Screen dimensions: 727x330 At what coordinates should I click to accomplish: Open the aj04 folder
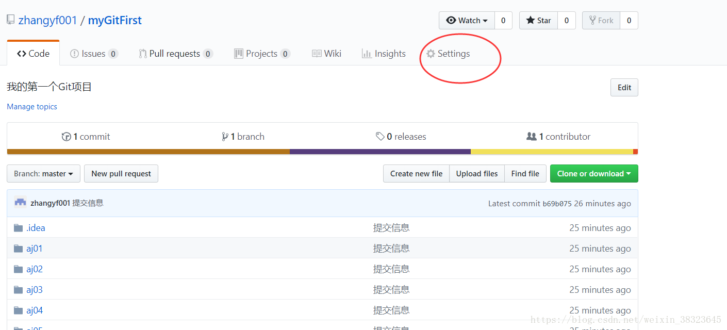[x=35, y=310]
